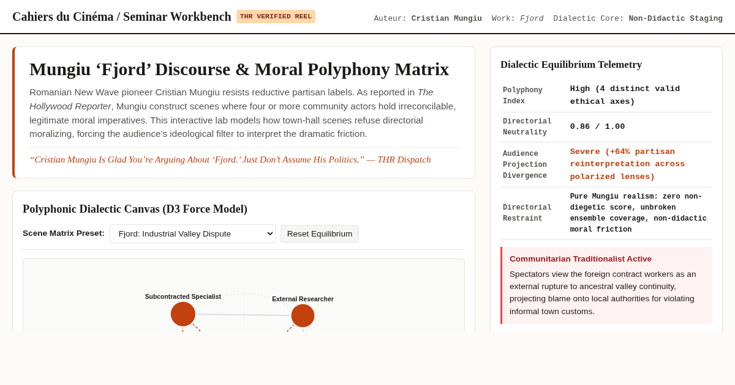Click the Mungiu 'Fjord' Discourse heading
735x385 pixels.
click(x=239, y=69)
